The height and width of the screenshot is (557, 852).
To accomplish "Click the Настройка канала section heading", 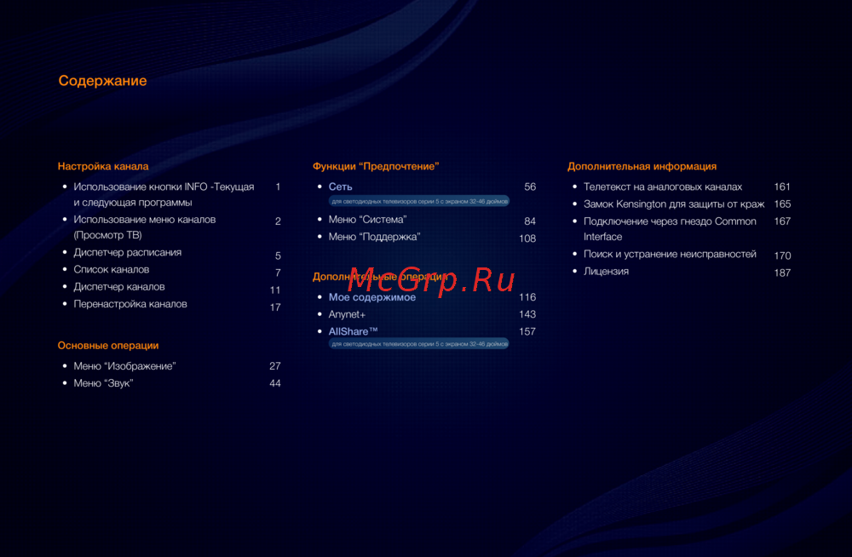I will coord(103,166).
